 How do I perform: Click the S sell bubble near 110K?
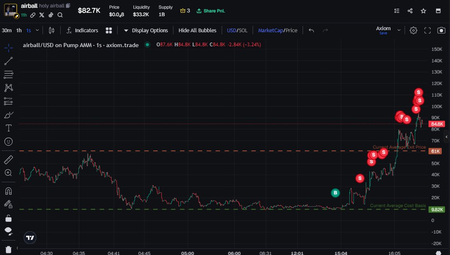pos(419,92)
